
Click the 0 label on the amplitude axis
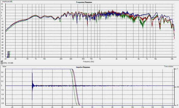[x=1, y=16]
